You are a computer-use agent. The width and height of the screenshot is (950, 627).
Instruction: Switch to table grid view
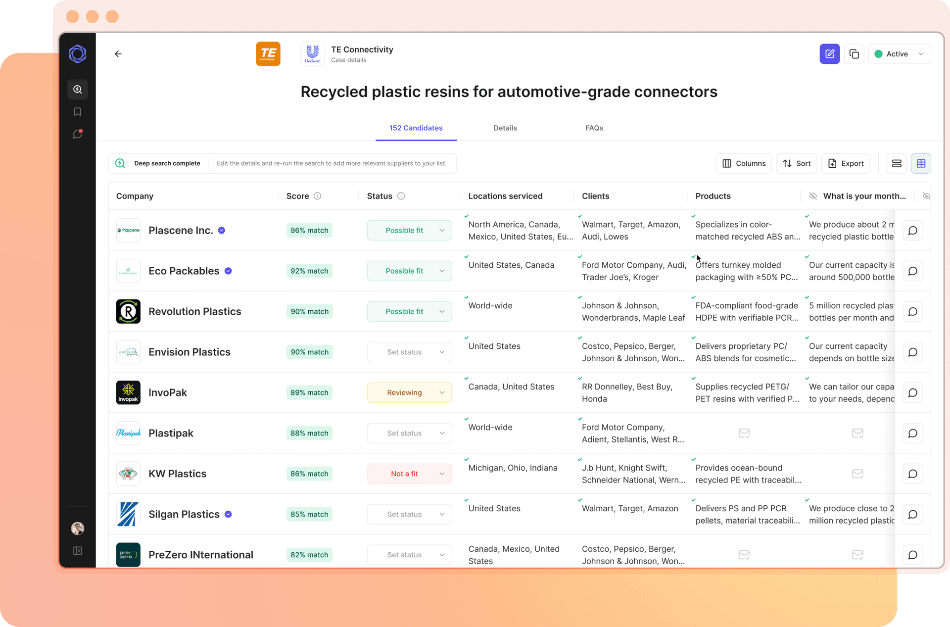[921, 163]
